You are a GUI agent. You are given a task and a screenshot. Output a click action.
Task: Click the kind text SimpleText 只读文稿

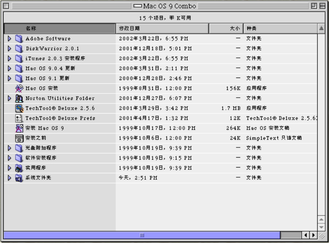[274, 138]
